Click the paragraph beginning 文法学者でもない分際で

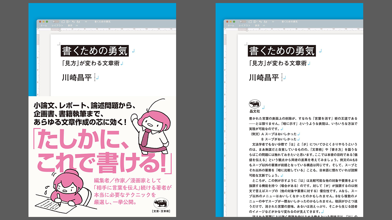[x=303, y=160]
